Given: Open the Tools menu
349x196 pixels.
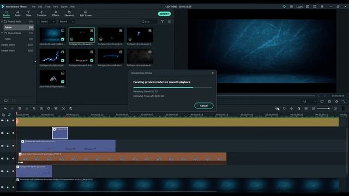Looking at the screenshot, I should [x=47, y=7].
